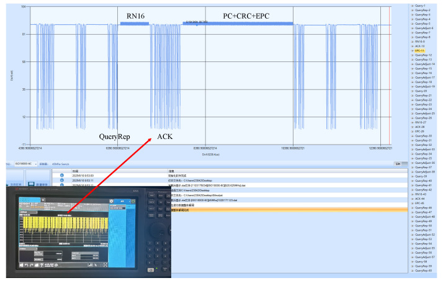Expand the highlighted EPC-11 tree node

pyautogui.click(x=413, y=51)
